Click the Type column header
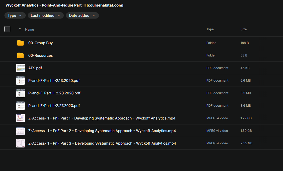 tap(210, 29)
